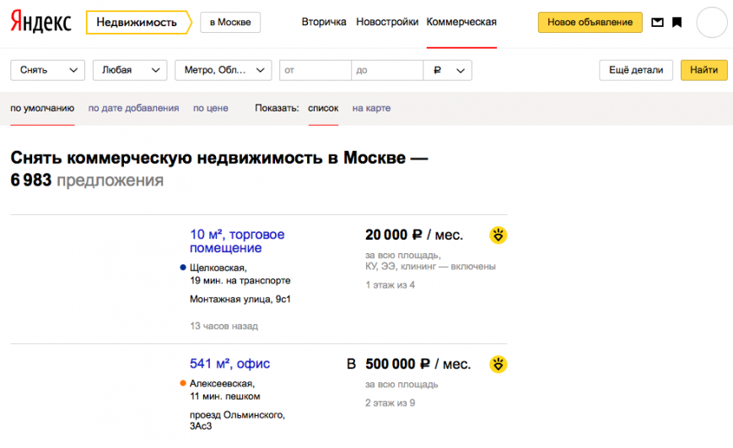The width and height of the screenshot is (733, 448).
Task: Click address проезд Ольминского, 3Ас3
Action: click(238, 420)
